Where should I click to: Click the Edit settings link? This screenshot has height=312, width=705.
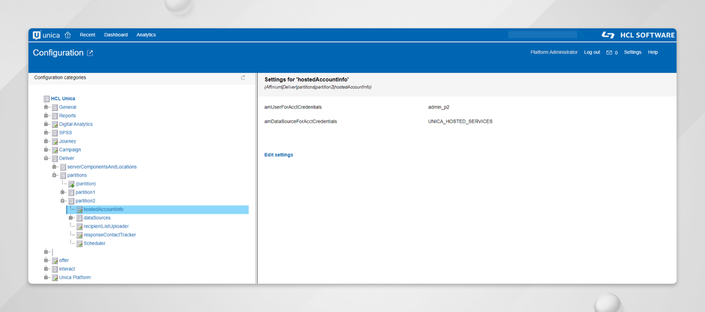pyautogui.click(x=279, y=155)
